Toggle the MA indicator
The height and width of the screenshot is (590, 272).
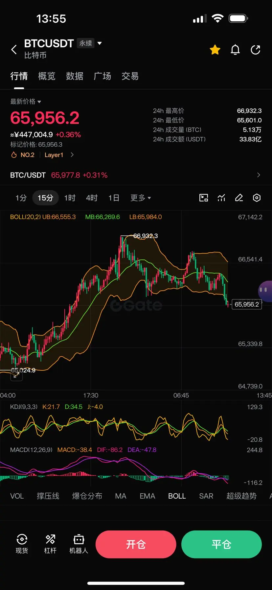[x=121, y=496]
